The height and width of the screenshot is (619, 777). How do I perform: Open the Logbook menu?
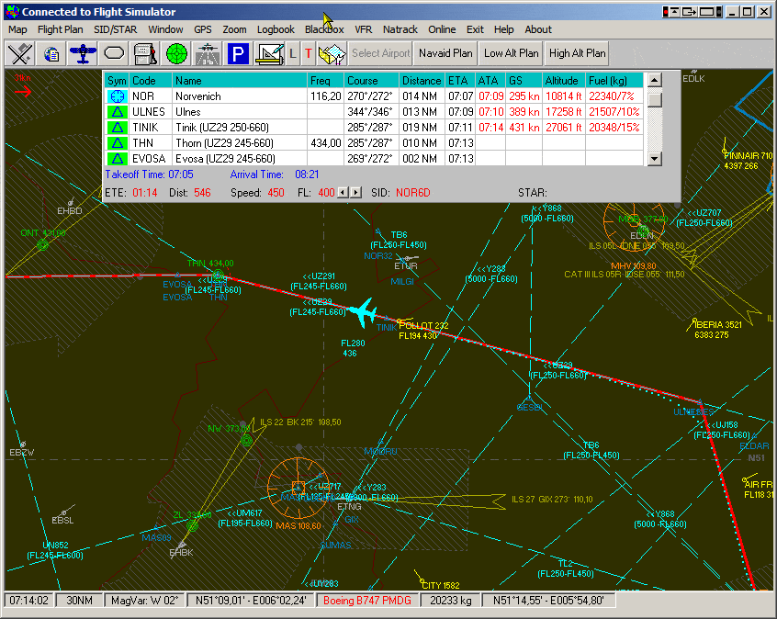coord(276,29)
